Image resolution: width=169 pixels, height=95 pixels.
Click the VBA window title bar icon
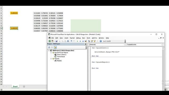[x=49, y=34]
